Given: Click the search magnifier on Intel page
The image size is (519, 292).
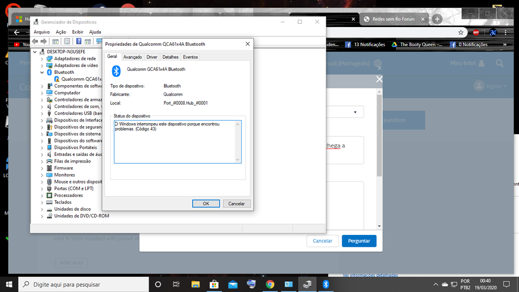Looking at the screenshot, I should click(499, 63).
